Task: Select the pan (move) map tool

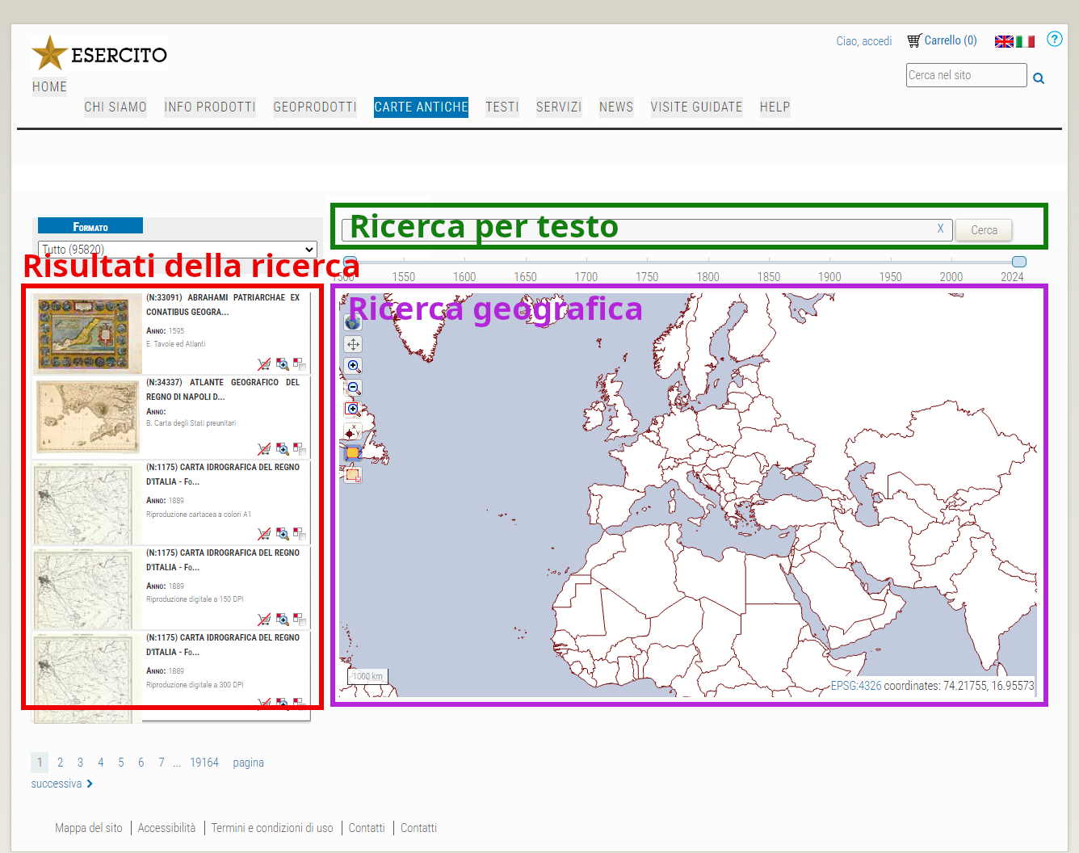Action: tap(353, 344)
